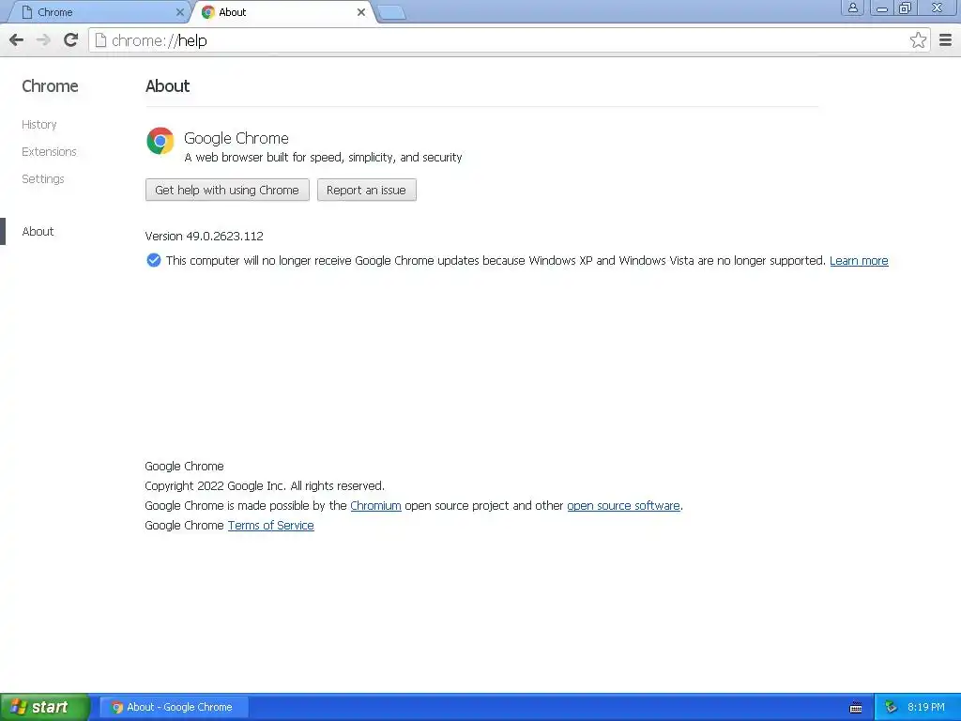
Task: Click the 8:19 PM taskbar clock
Action: tap(926, 708)
